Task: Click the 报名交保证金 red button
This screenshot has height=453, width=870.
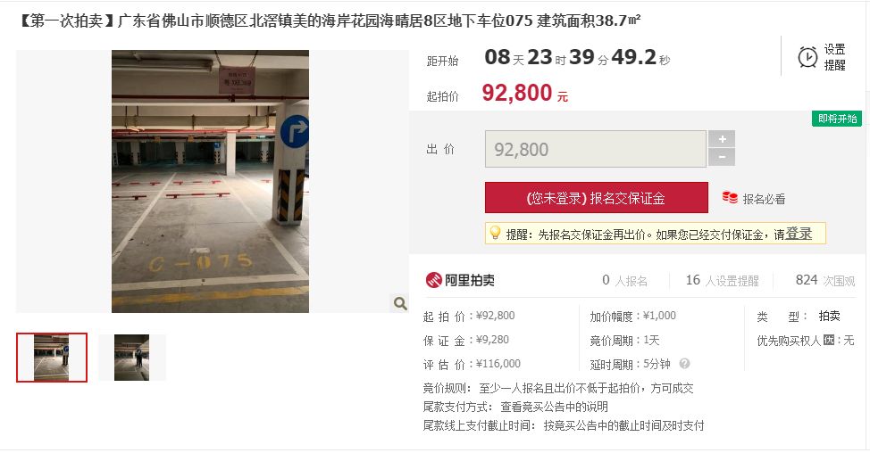Action: point(597,198)
